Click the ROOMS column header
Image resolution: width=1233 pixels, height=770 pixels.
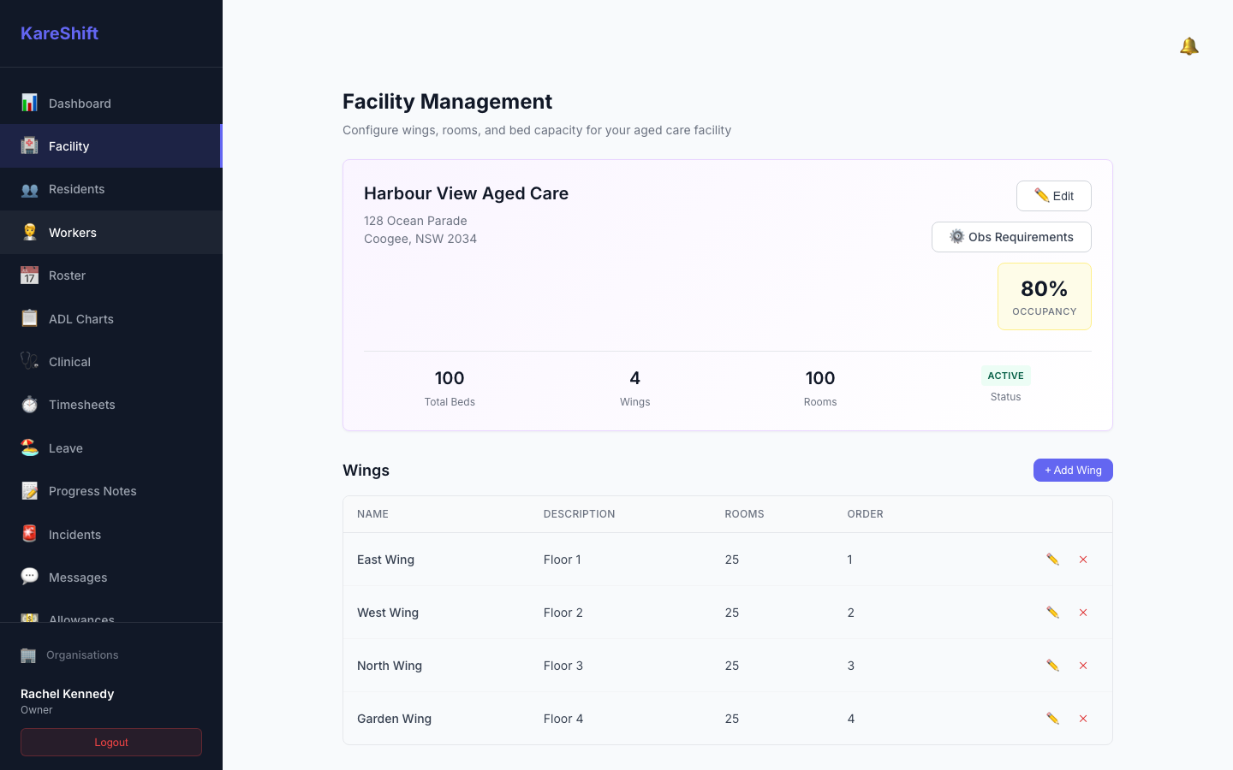coord(744,514)
